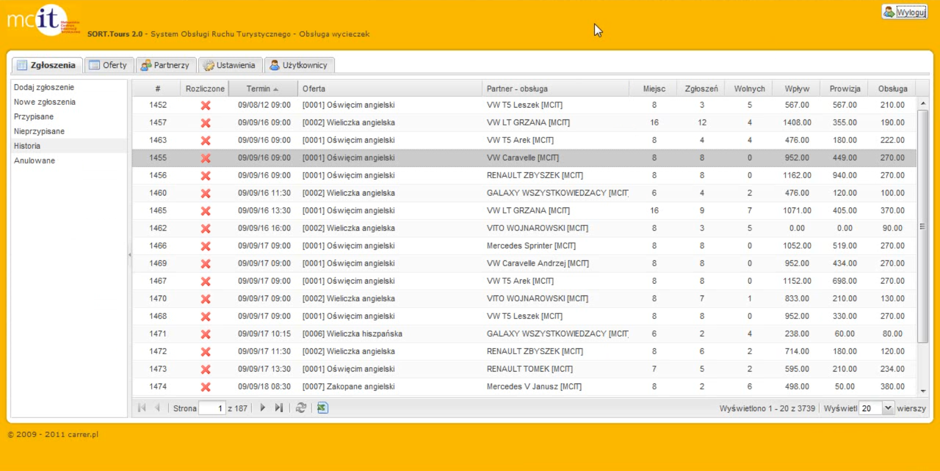Toggle settled mark on row 1474
The image size is (940, 471).
(x=206, y=387)
